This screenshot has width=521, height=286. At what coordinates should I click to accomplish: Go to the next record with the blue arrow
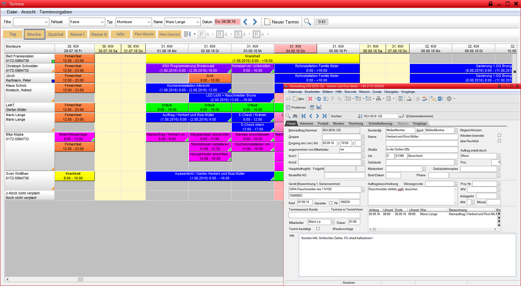tap(317, 116)
